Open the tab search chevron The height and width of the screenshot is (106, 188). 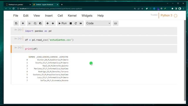[x=167, y=4]
